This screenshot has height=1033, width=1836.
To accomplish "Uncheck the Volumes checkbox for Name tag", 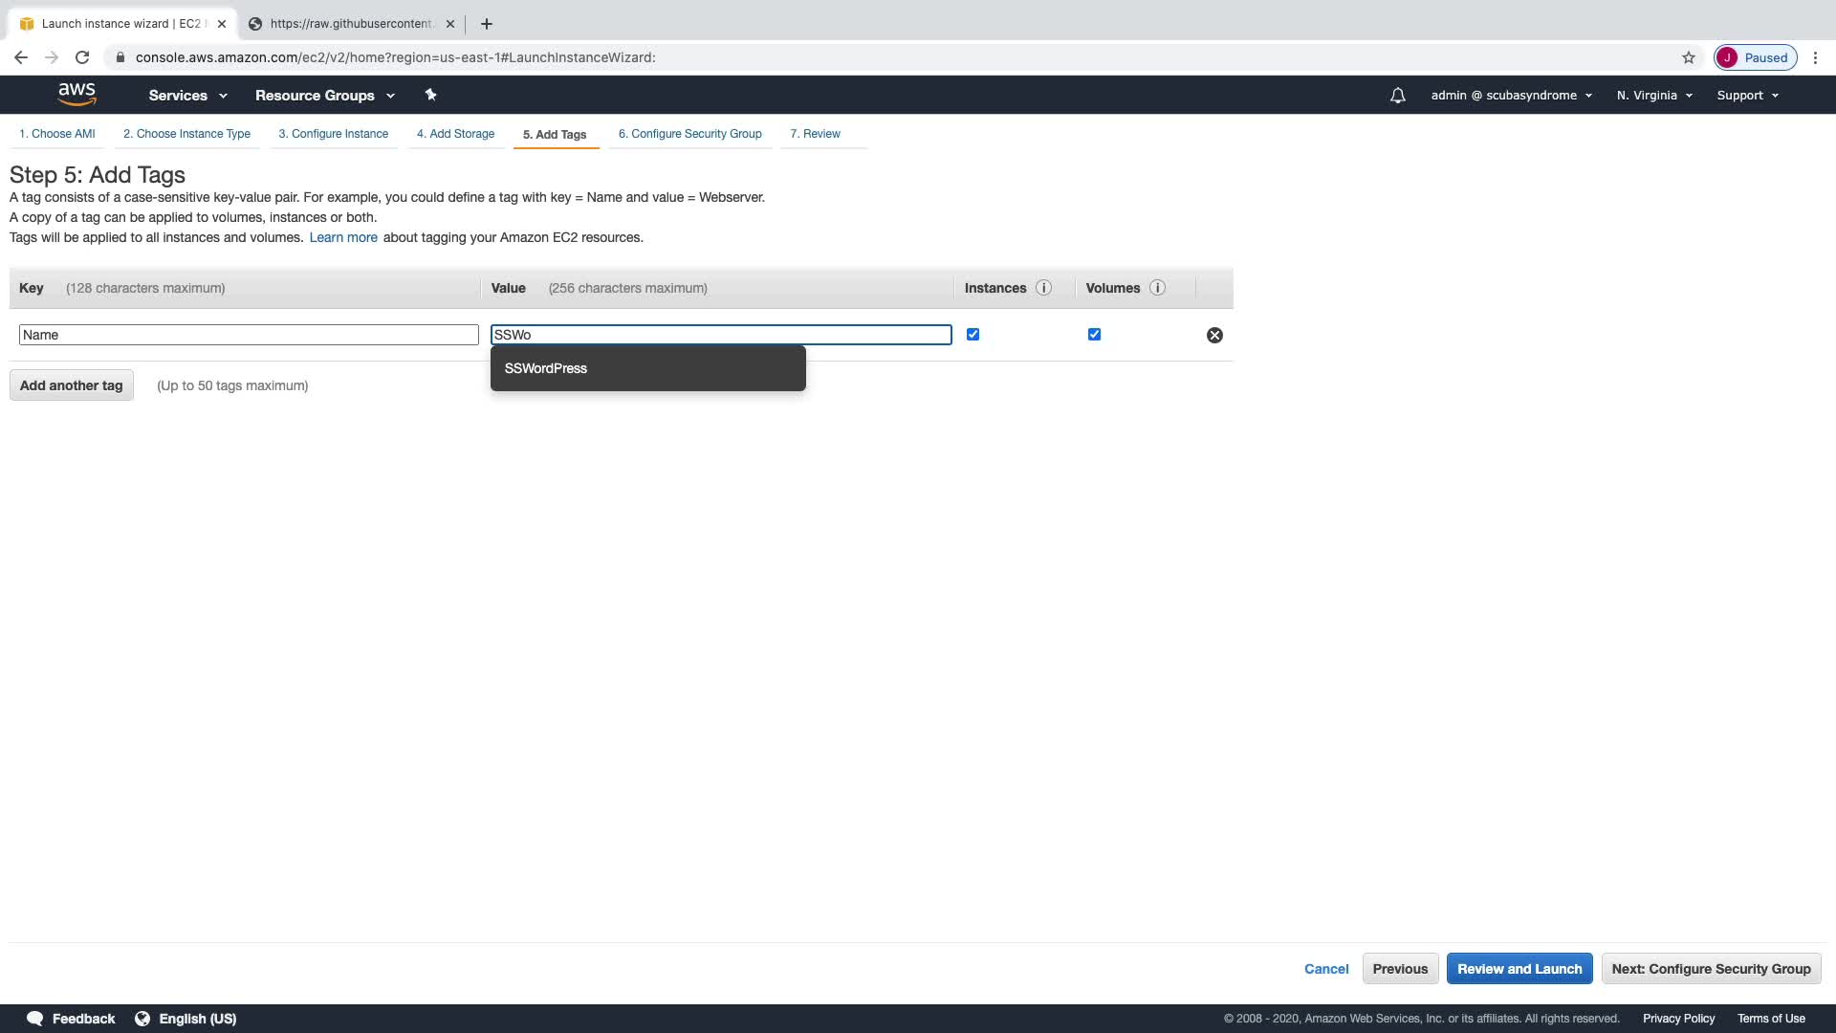I will click(1094, 334).
